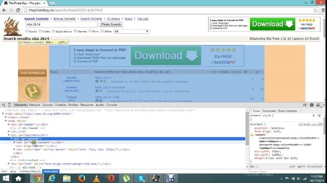The height and width of the screenshot is (183, 327).
Task: Open uTorrent from the taskbar
Action: coord(126,178)
